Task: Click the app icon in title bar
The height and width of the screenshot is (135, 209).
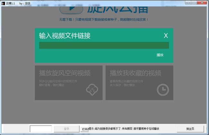Action: [3, 3]
